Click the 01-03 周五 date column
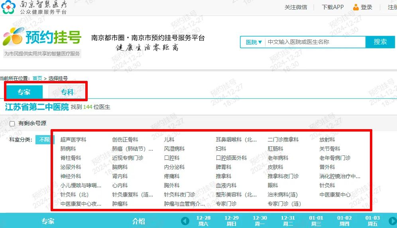Viewport: 397px width, 228px height. 372,221
